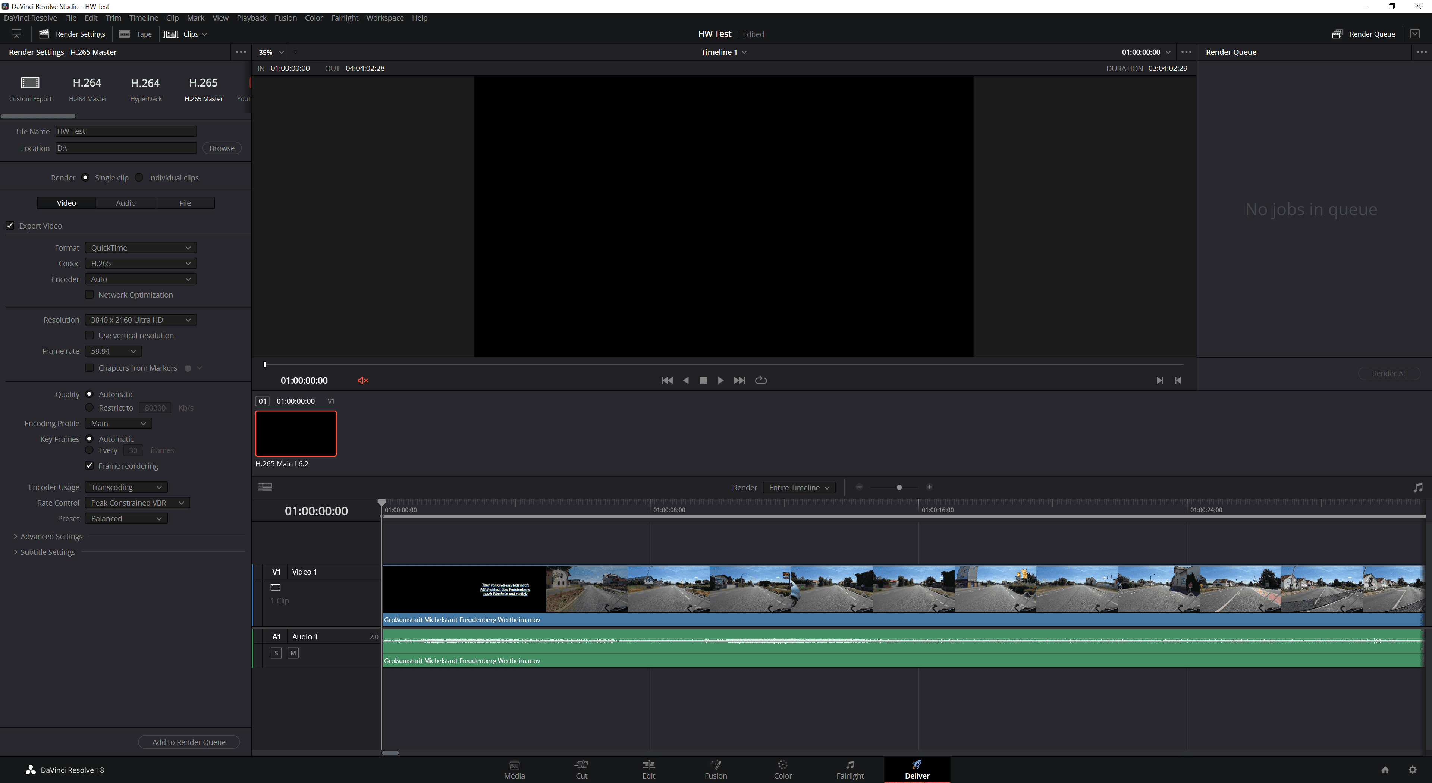Open Preset Balanced dropdown

126,519
